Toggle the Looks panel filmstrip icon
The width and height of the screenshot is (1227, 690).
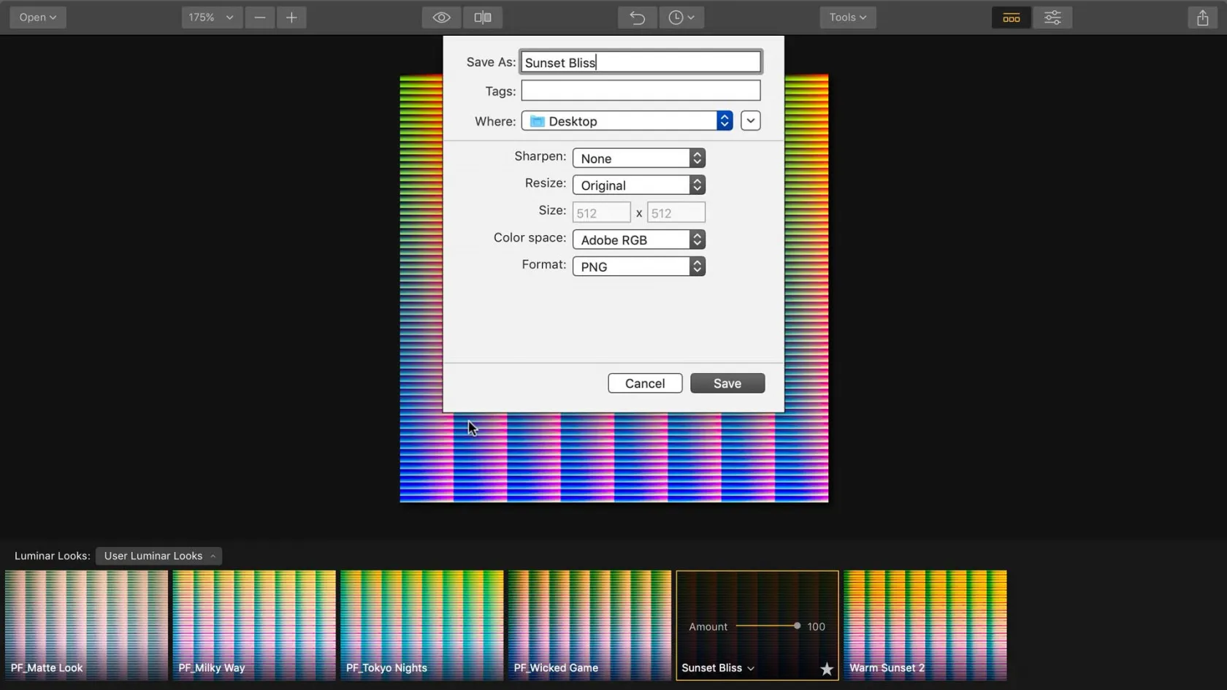tap(1011, 18)
